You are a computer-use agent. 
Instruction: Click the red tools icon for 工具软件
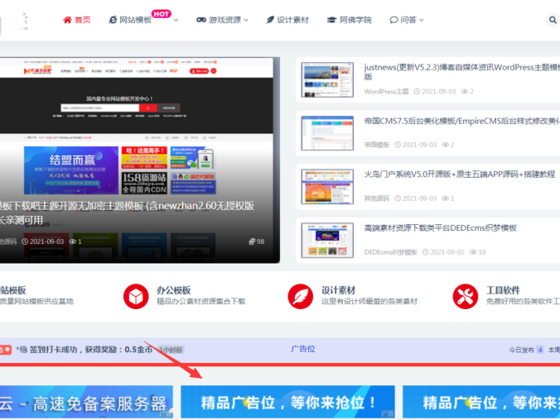click(466, 296)
